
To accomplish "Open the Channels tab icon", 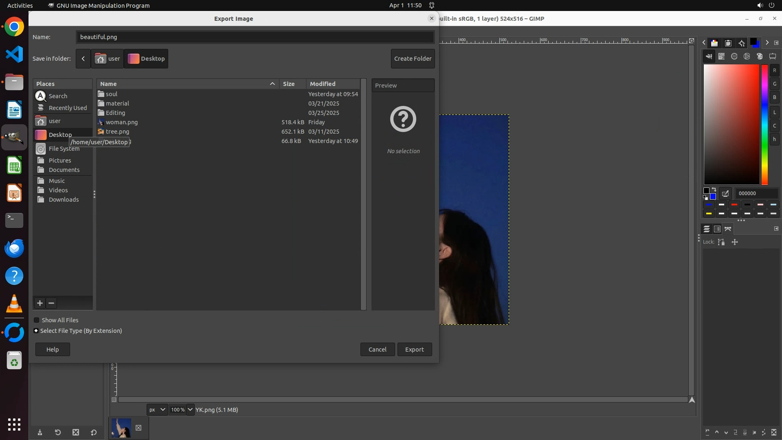I will (x=717, y=229).
